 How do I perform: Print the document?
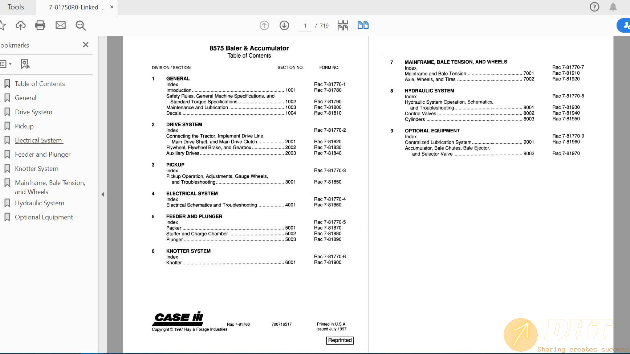coord(40,25)
